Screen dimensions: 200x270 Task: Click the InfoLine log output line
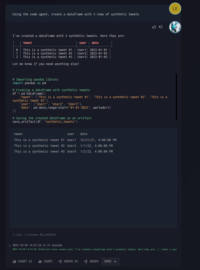95,249
